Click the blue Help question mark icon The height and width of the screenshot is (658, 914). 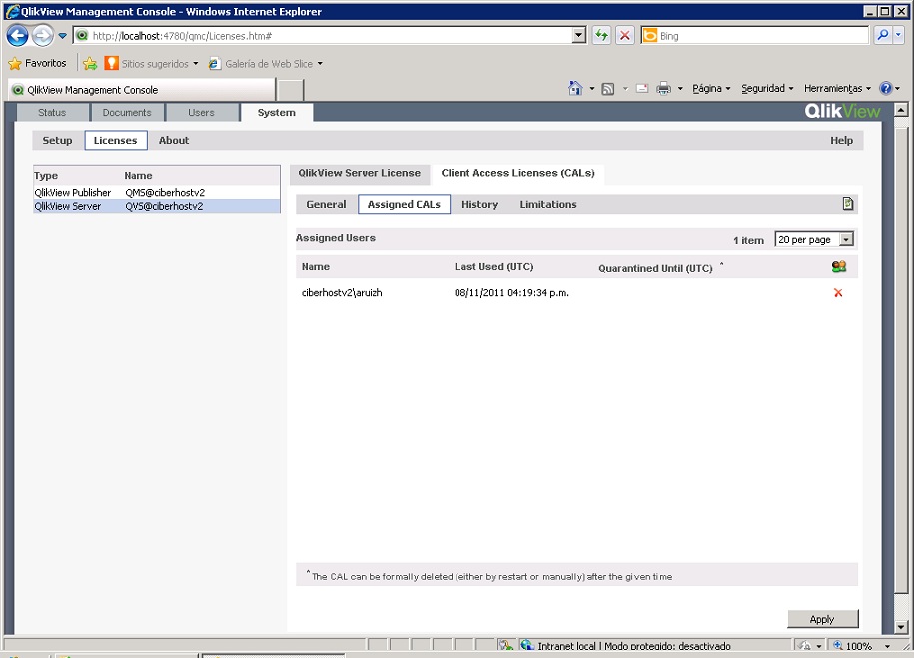885,88
